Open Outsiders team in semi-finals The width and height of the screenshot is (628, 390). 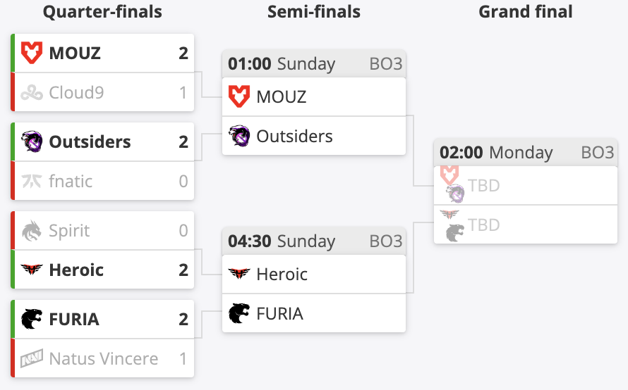click(314, 136)
